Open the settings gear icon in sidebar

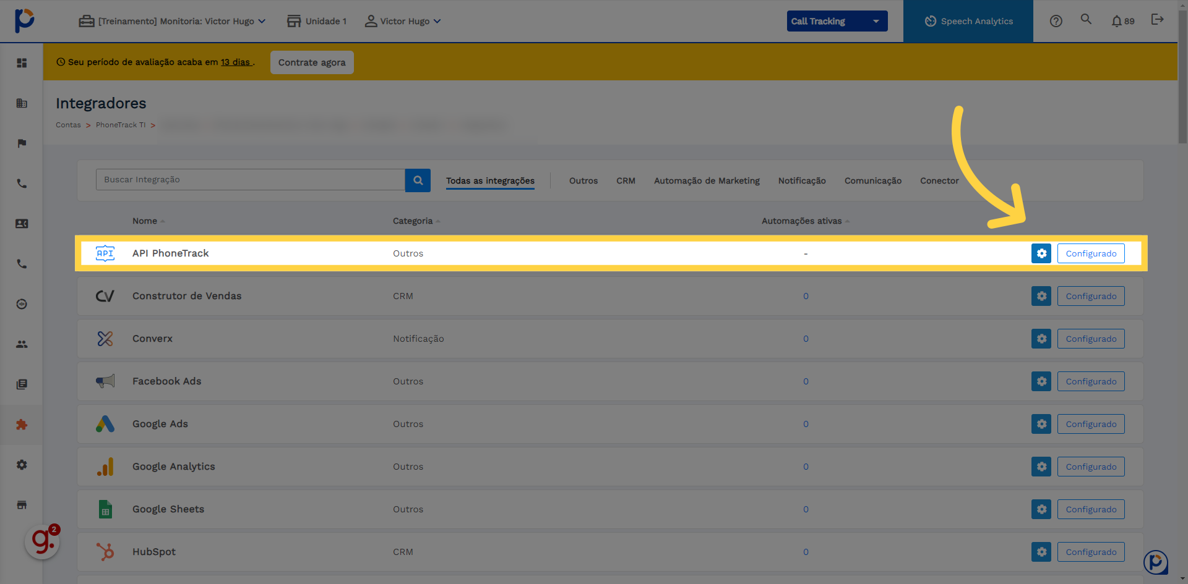point(22,465)
